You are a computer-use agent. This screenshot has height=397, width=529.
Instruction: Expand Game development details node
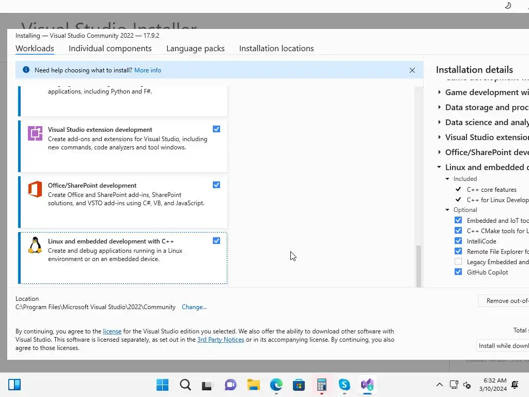439,92
